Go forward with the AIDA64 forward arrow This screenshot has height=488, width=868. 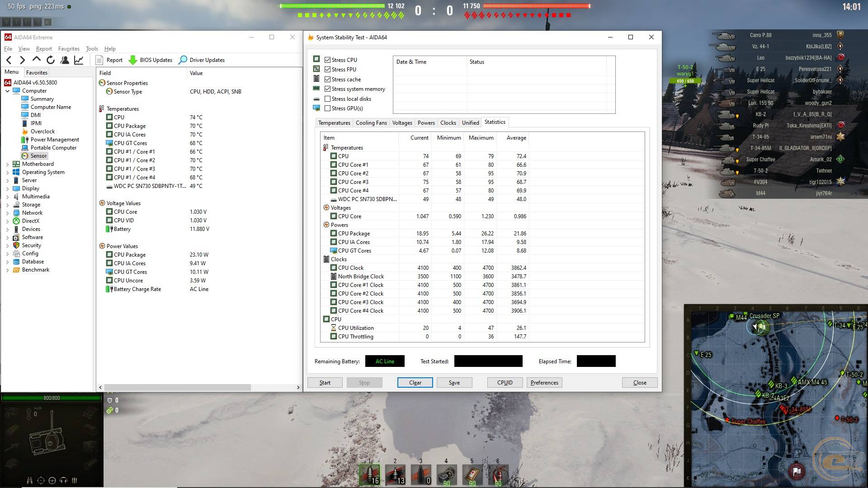[22, 60]
